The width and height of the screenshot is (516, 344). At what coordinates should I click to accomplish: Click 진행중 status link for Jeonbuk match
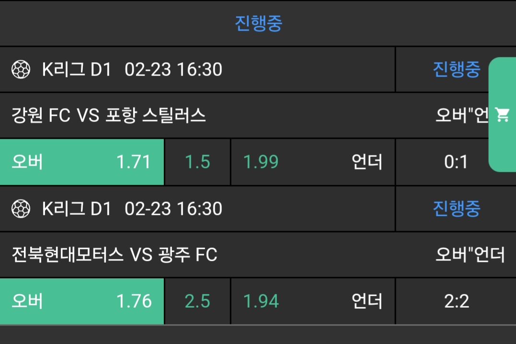click(x=456, y=209)
